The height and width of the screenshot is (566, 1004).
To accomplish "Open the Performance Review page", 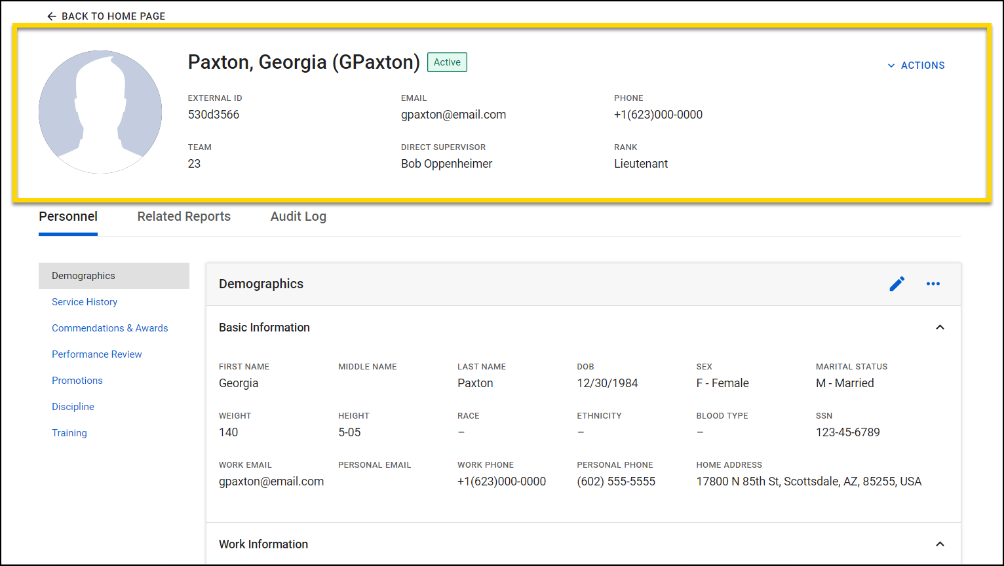I will click(x=96, y=354).
